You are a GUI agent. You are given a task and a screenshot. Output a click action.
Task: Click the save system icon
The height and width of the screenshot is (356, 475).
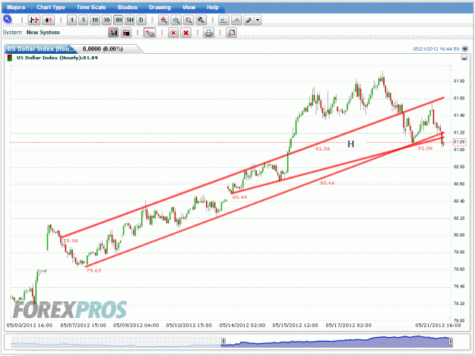pyautogui.click(x=113, y=33)
